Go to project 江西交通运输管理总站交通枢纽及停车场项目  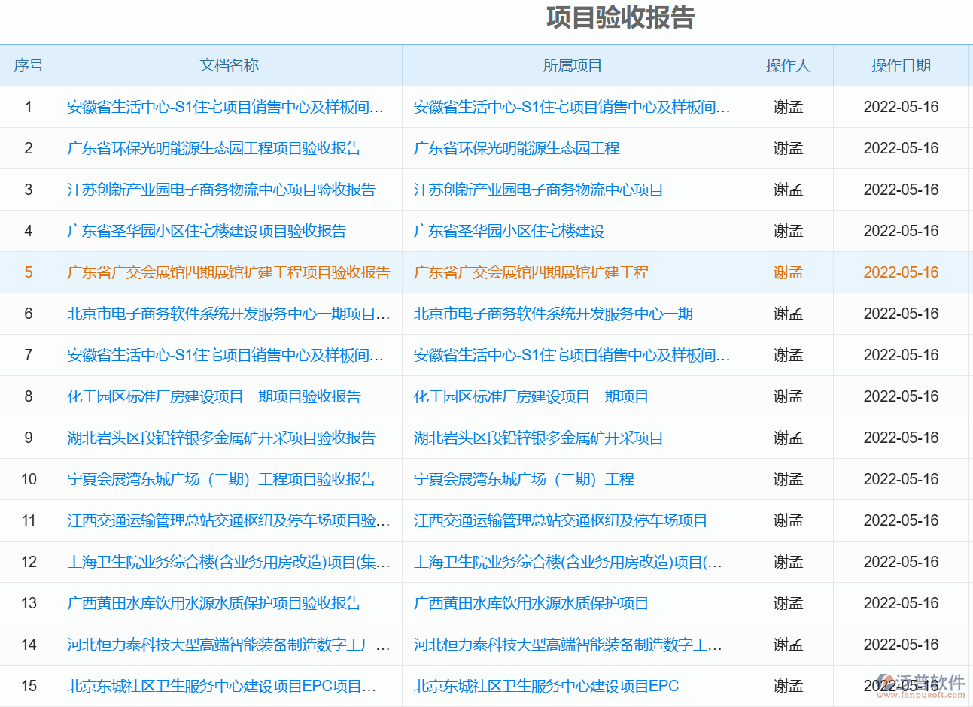[x=560, y=520]
